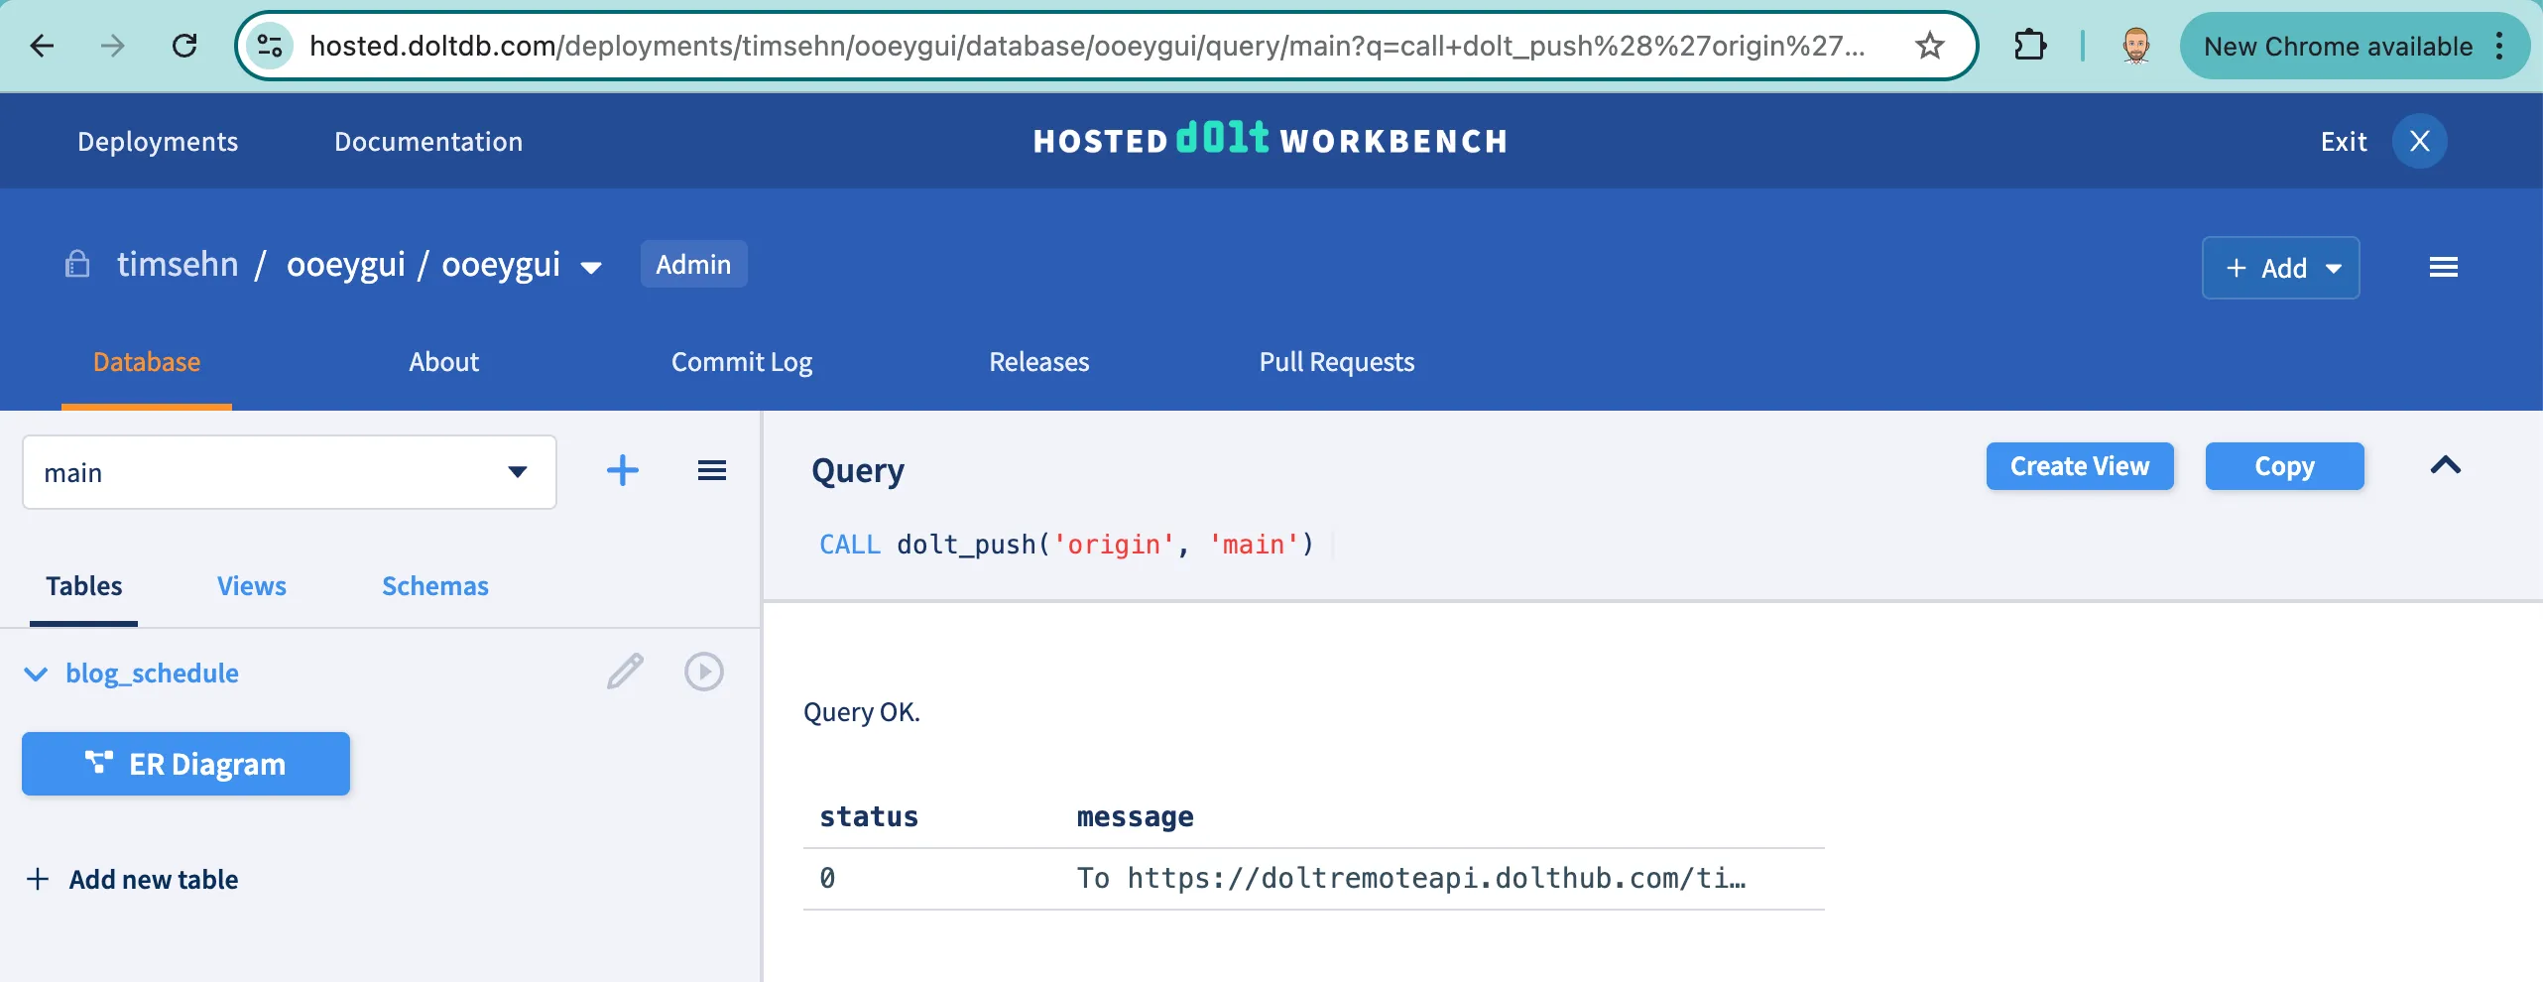Collapse the blog_schedule table chevron

point(36,674)
